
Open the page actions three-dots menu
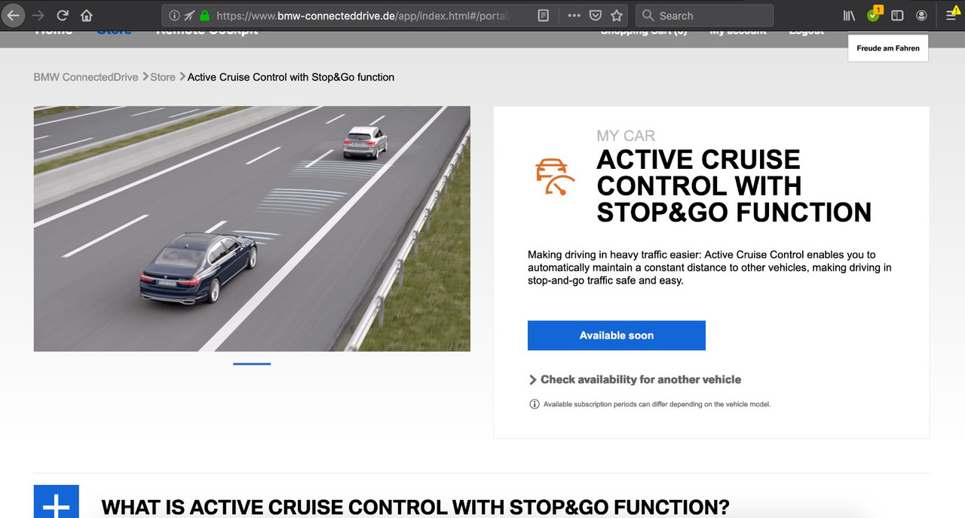(x=574, y=15)
